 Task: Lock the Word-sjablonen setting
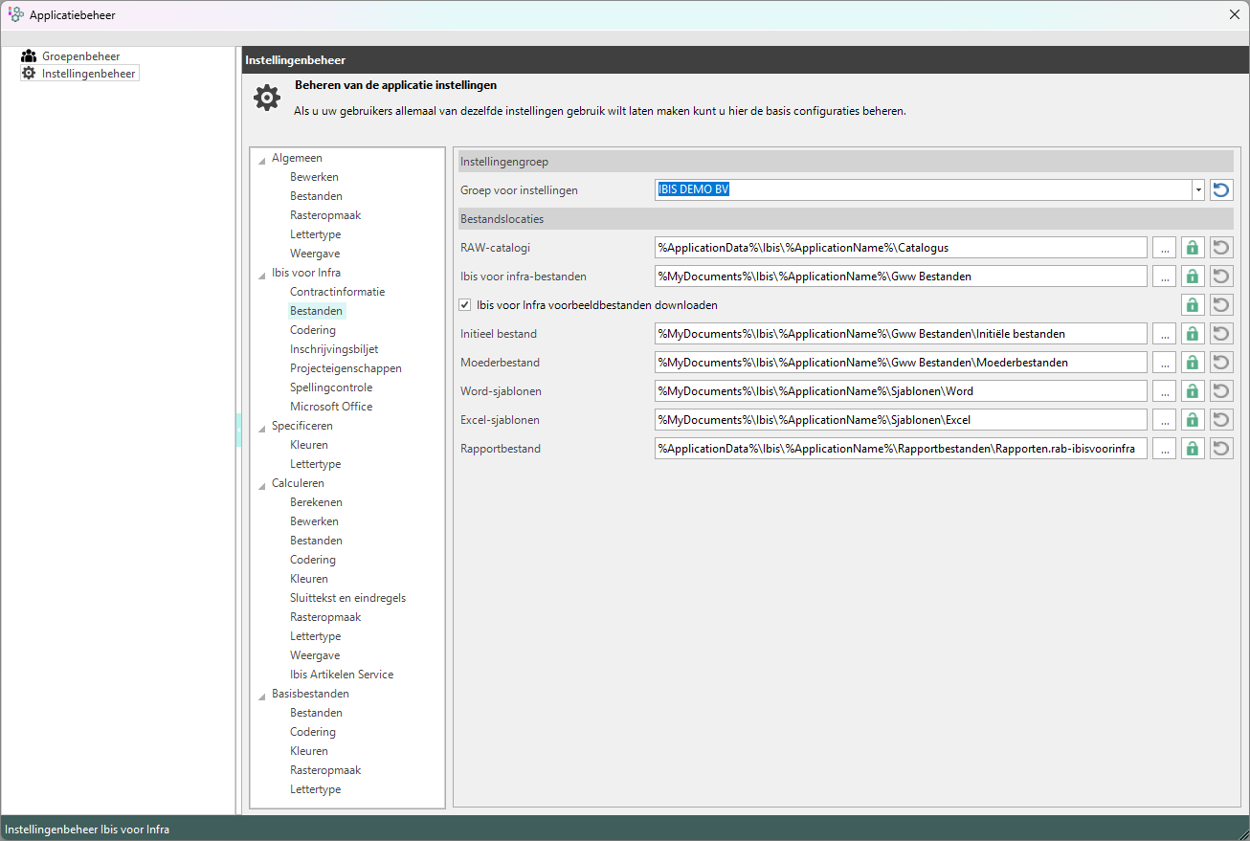tap(1192, 391)
